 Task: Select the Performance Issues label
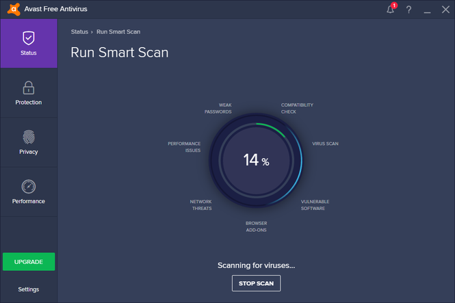pyautogui.click(x=184, y=147)
